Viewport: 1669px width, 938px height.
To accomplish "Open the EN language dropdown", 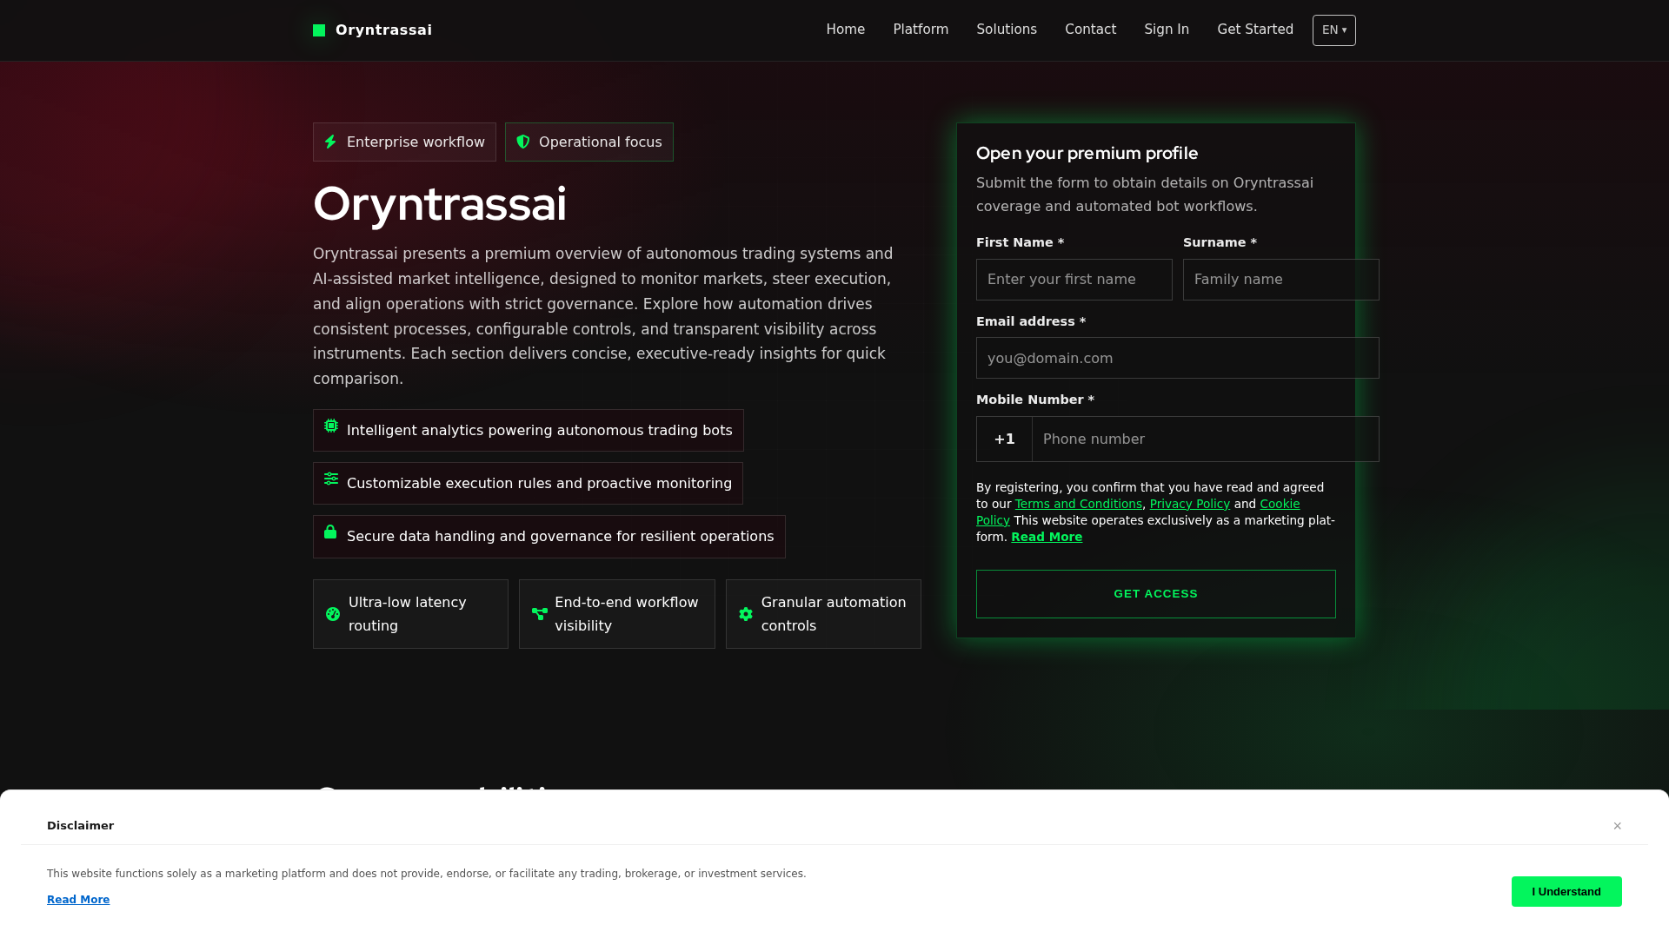I will tap(1334, 30).
